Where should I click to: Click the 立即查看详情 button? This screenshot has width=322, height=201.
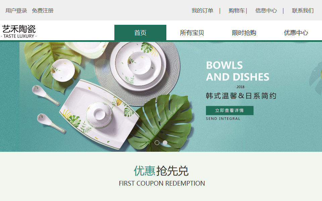coord(229,111)
